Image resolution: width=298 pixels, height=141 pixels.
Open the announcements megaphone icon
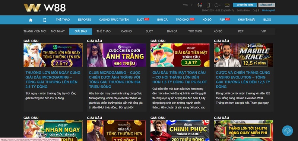[200, 5]
